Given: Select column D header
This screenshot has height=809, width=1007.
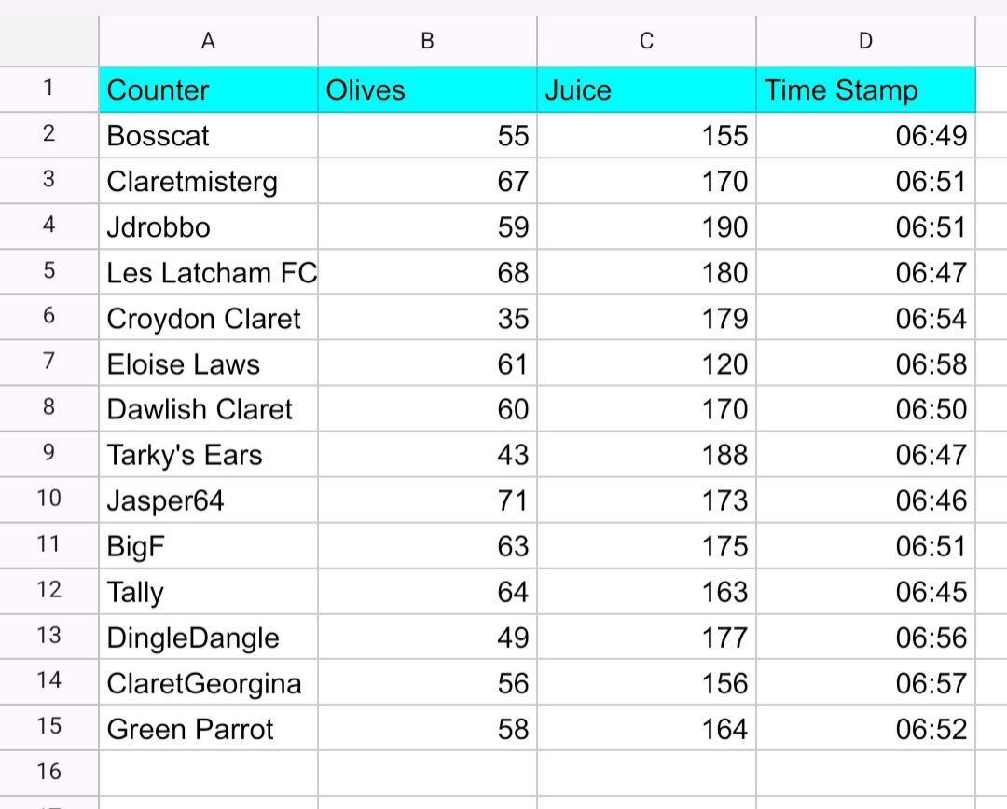Looking at the screenshot, I should point(865,42).
